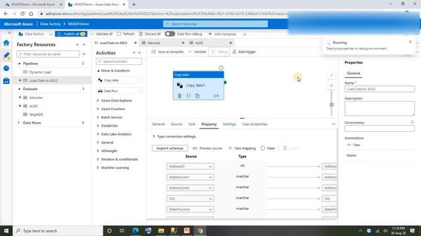Open StateProvince source column dropdown
This screenshot has width=421, height=236.
click(190, 209)
